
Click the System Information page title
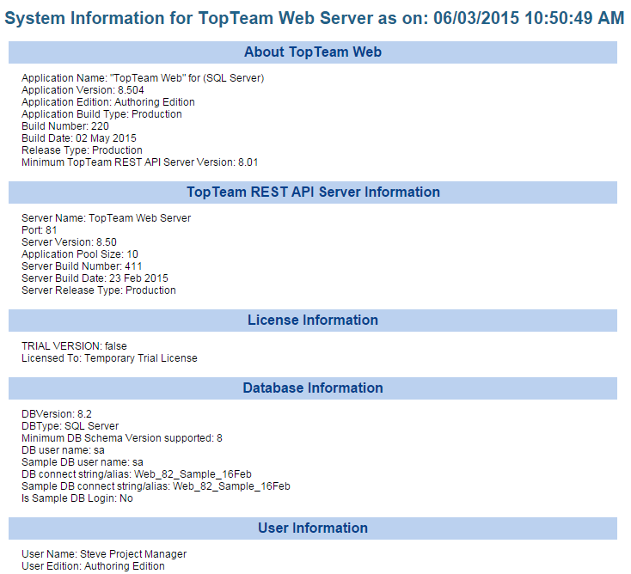pos(315,19)
